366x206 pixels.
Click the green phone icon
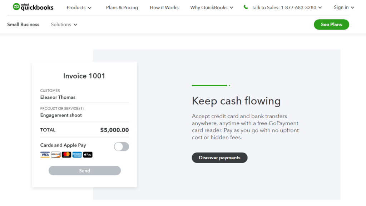click(x=246, y=7)
